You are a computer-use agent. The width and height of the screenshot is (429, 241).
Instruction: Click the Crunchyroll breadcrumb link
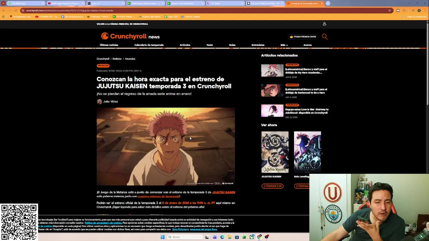click(x=103, y=59)
